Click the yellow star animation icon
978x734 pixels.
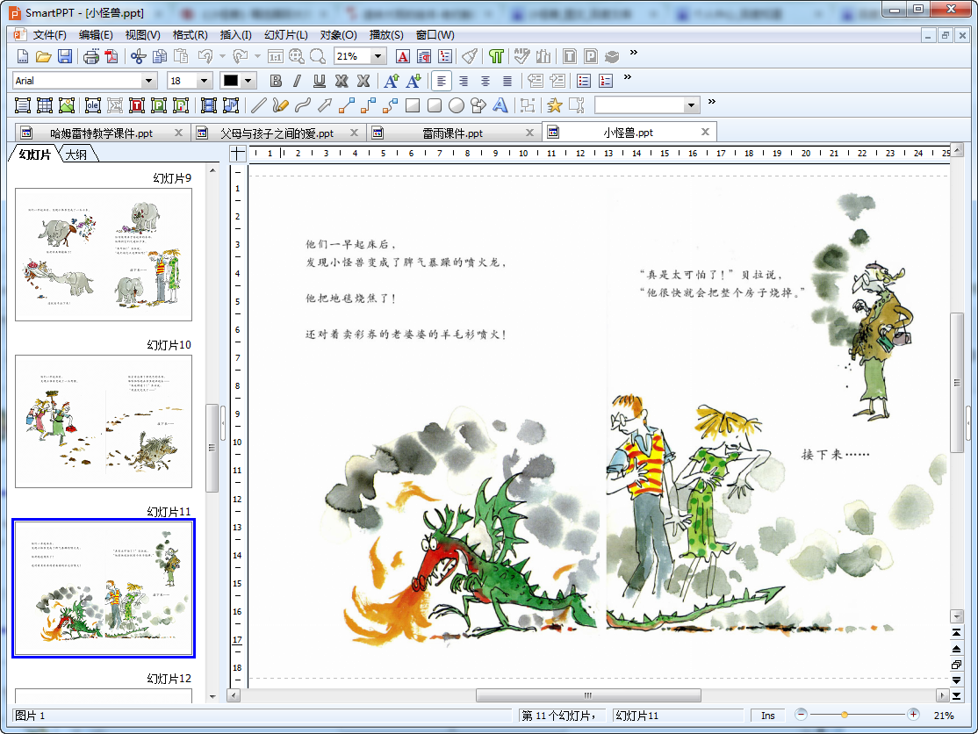tap(555, 105)
